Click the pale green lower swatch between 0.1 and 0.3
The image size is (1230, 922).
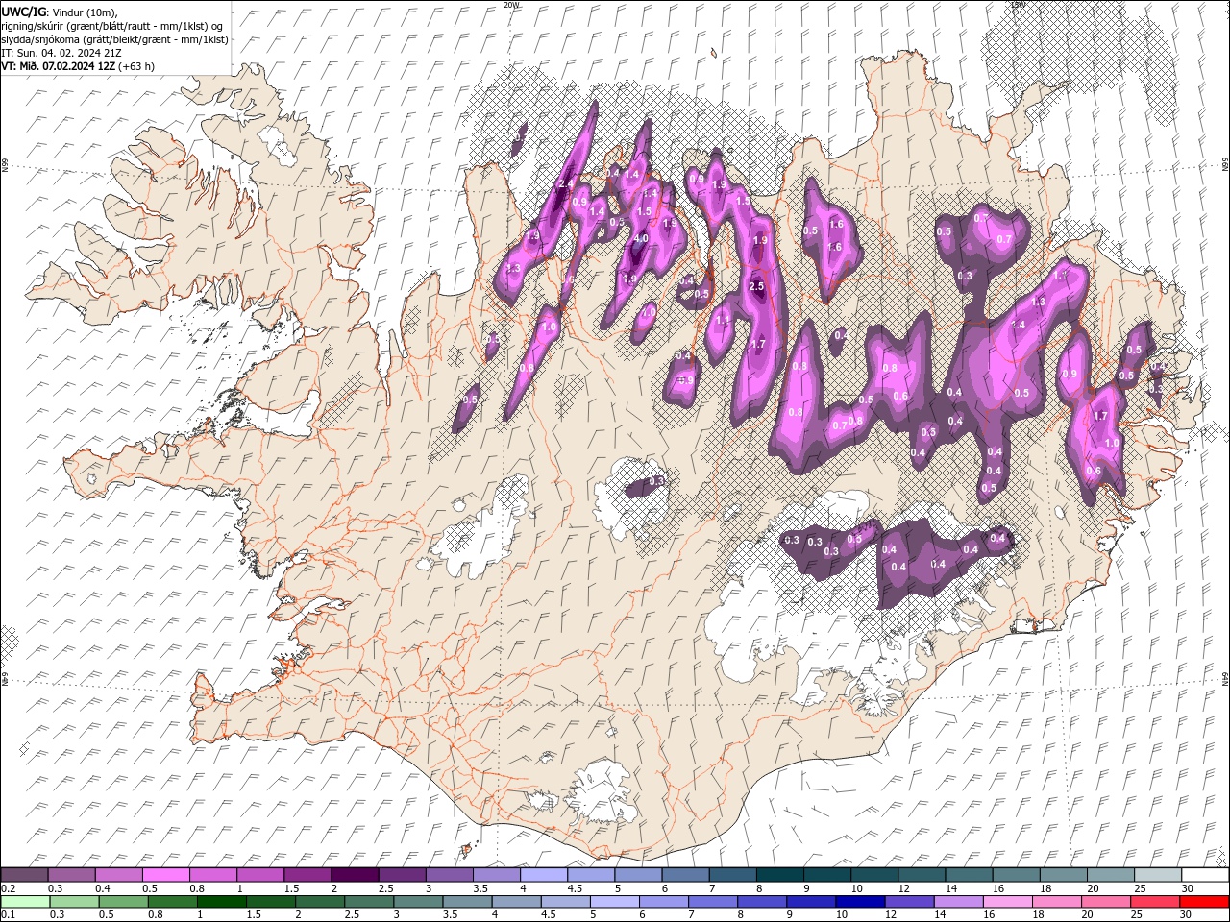click(25, 902)
